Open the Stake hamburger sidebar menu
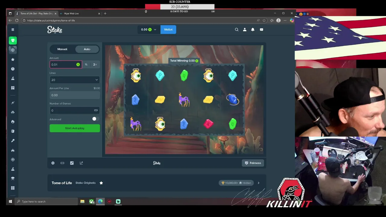This screenshot has height=217, width=386. pyautogui.click(x=13, y=30)
